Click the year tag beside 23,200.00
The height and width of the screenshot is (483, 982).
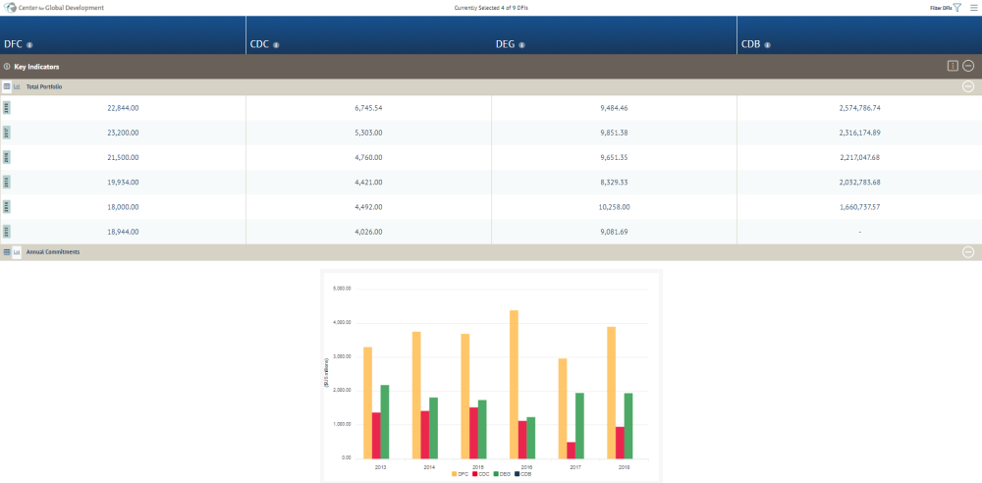coord(7,133)
